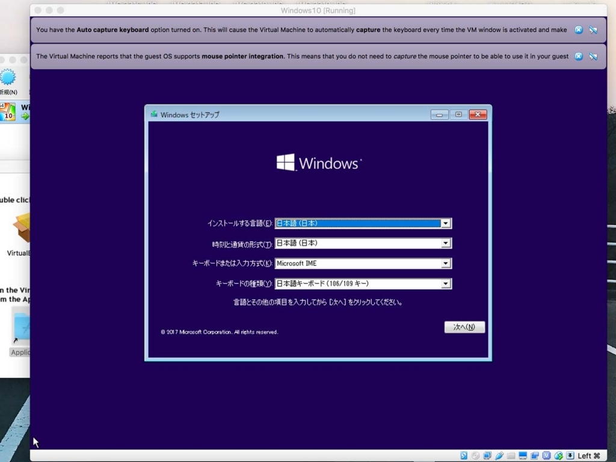Click the VirtualBox package box icon
Viewport: 616px width, 462px height.
pyautogui.click(x=22, y=227)
